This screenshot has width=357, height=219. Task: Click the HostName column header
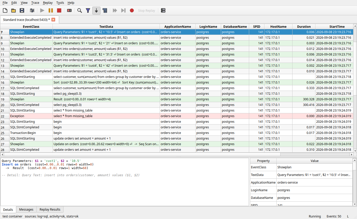278,26
